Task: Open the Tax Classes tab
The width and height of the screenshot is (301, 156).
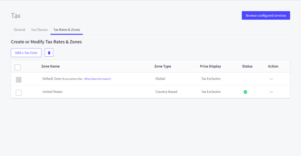Action: pyautogui.click(x=40, y=30)
